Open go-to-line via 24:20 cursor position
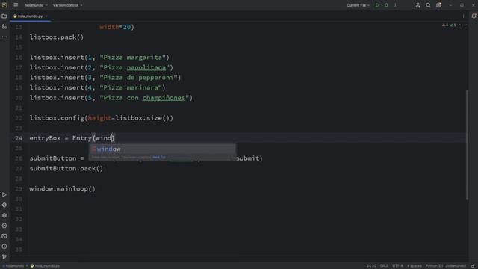This screenshot has height=269, width=478. [x=371, y=266]
